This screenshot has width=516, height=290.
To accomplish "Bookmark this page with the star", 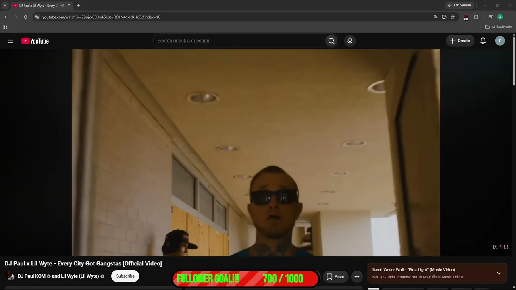I will [x=453, y=17].
